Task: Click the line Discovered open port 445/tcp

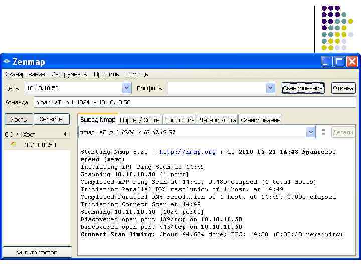Action: [x=161, y=227]
